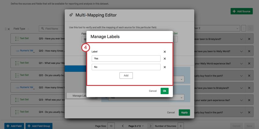This screenshot has width=259, height=129.
Task: Expand mapping dropdown for first Q12 food row
Action: (x=241, y=76)
